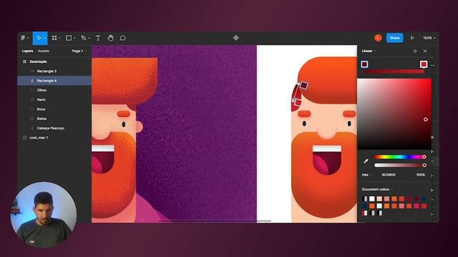The height and width of the screenshot is (257, 458).
Task: Select the right red gradient stop swatch
Action: 424,64
